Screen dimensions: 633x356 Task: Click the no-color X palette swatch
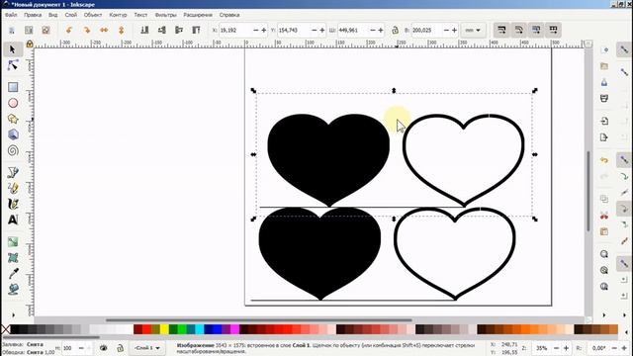click(x=5, y=329)
